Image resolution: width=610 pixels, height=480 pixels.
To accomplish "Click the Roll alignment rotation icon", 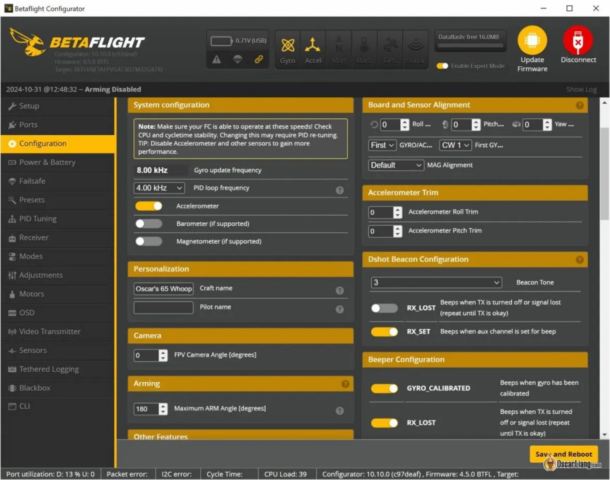I will pos(374,125).
